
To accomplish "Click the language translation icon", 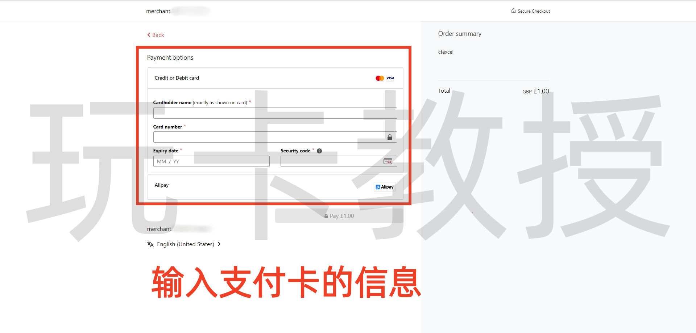I will point(150,244).
